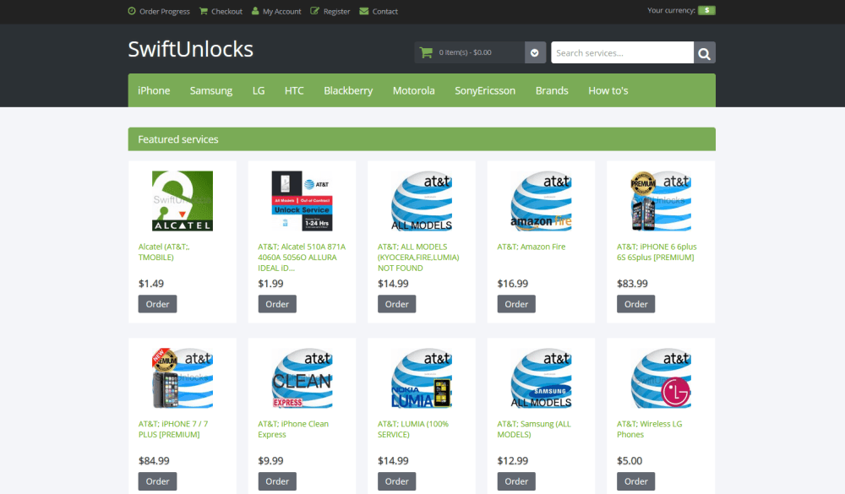
Task: Go to Checkout page
Action: coord(226,11)
